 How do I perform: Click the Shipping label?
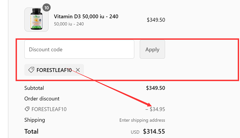[34, 120]
